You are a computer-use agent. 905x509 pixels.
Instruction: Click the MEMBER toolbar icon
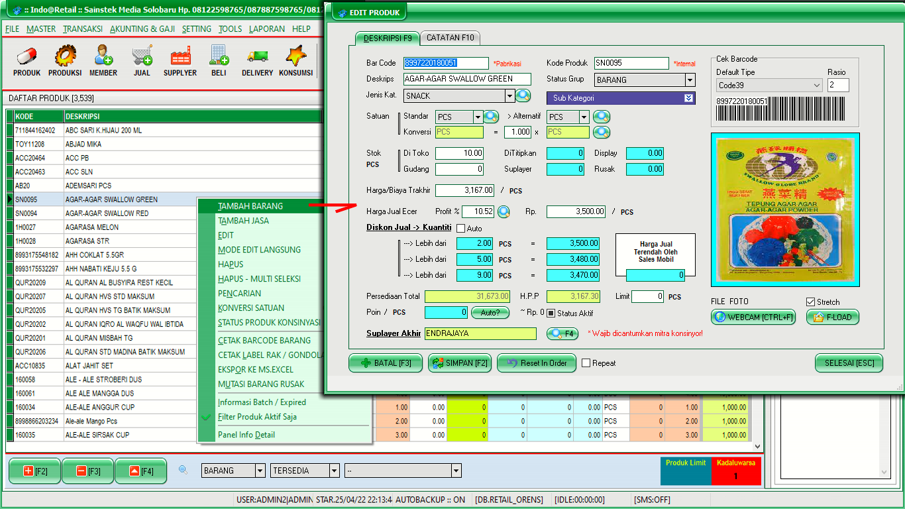pos(103,60)
